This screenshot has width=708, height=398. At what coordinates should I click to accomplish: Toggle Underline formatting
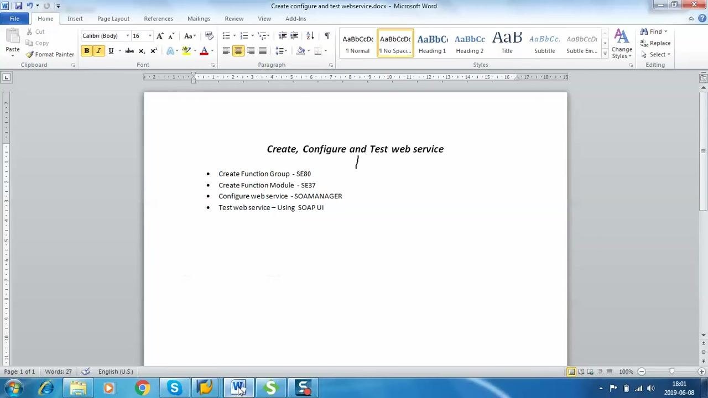click(x=111, y=51)
